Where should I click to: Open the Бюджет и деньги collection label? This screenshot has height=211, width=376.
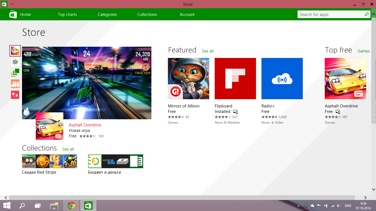[105, 172]
